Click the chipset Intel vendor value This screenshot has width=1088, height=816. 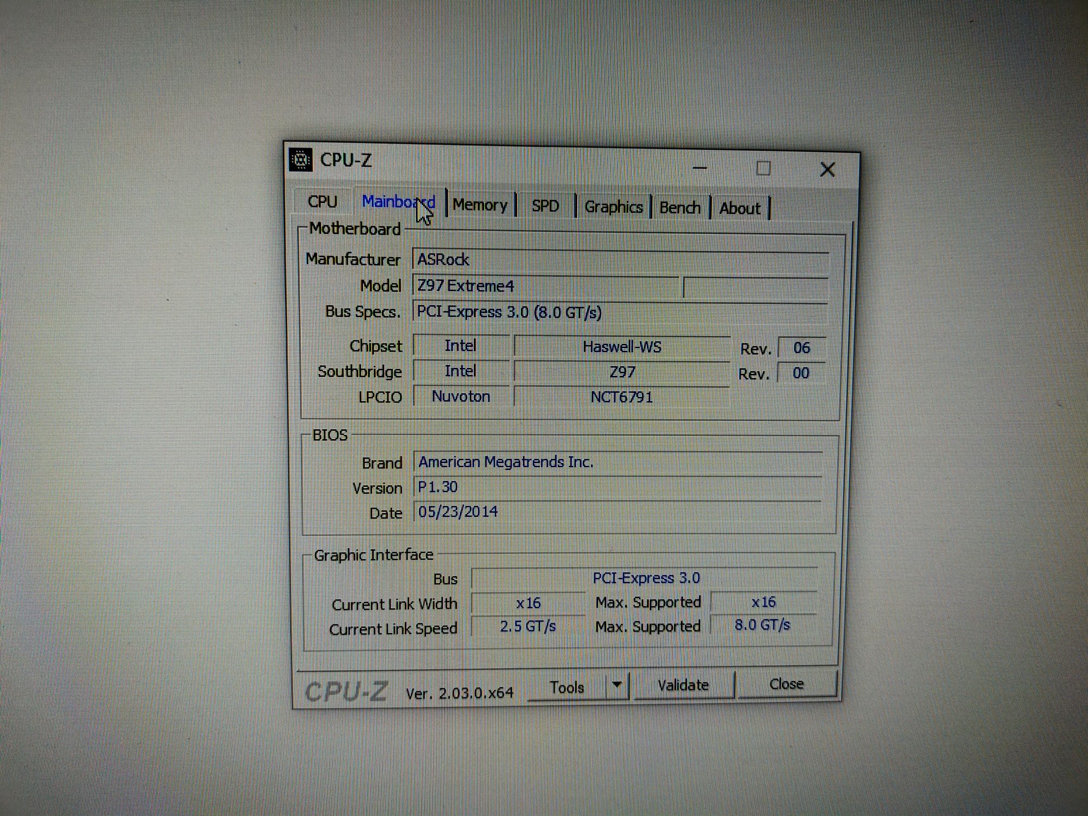pyautogui.click(x=460, y=345)
